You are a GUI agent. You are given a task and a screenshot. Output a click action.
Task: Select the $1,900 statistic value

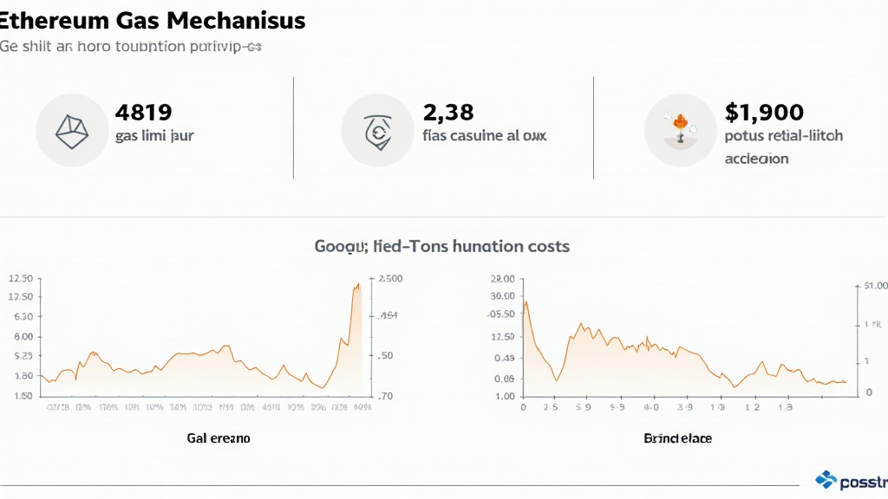[x=763, y=112]
